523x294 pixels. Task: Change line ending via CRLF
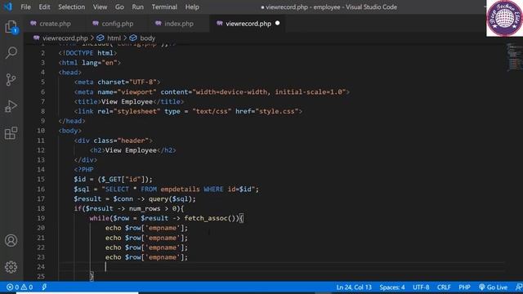click(444, 287)
